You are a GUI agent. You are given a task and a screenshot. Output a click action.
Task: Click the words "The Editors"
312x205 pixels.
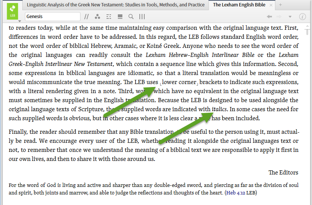pos(283,173)
